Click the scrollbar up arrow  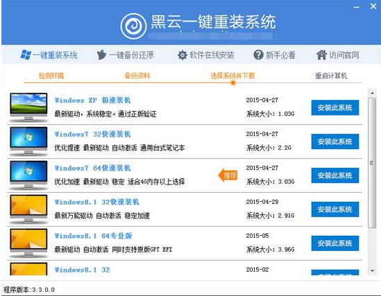pos(372,93)
